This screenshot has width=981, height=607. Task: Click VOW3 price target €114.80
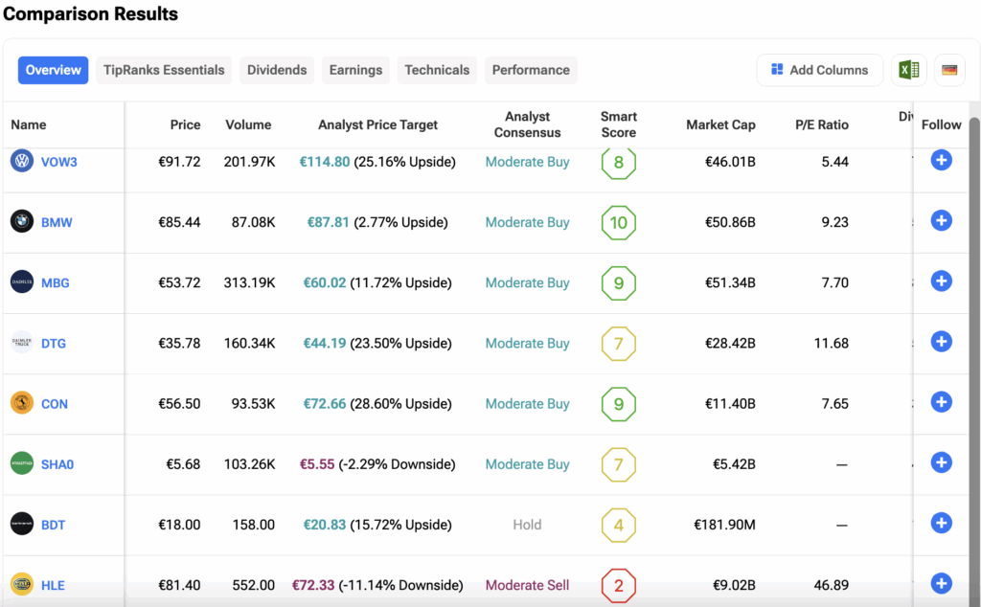(325, 162)
